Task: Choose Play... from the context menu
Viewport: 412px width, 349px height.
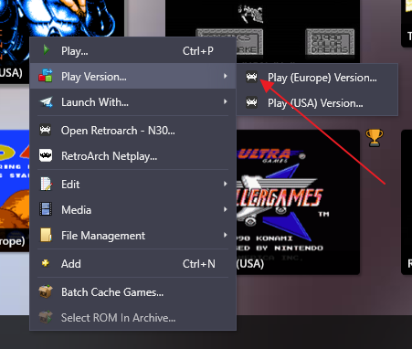Action: [x=133, y=50]
